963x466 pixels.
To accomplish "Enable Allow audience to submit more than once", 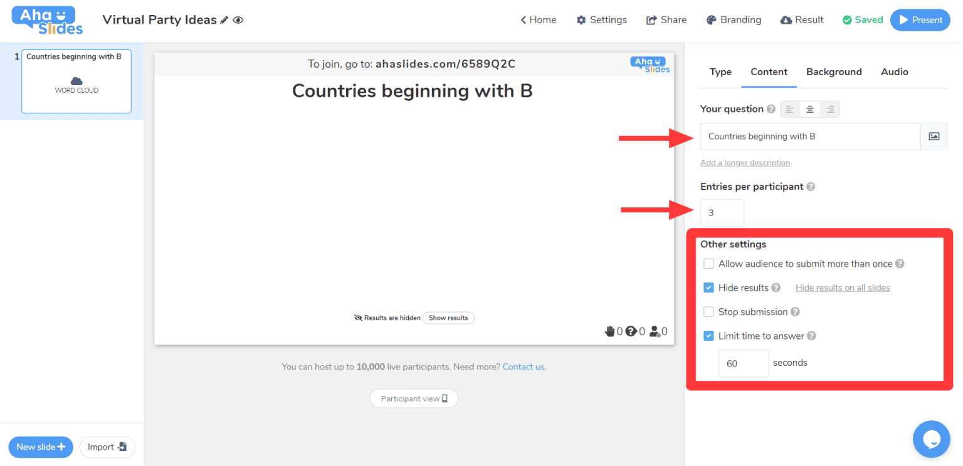I will tap(708, 264).
